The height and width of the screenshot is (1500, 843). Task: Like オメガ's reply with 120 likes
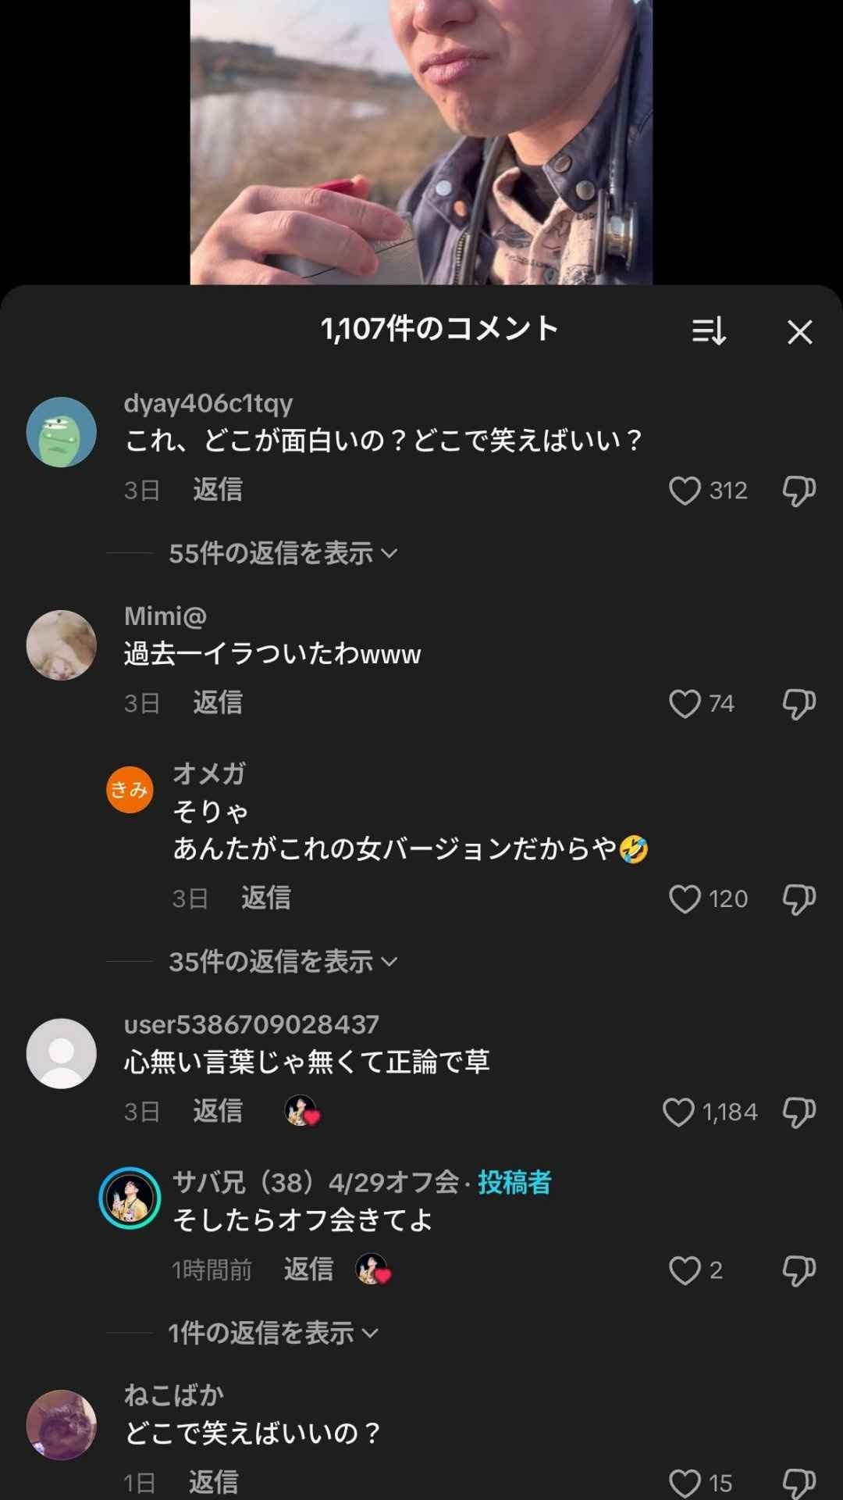click(685, 899)
